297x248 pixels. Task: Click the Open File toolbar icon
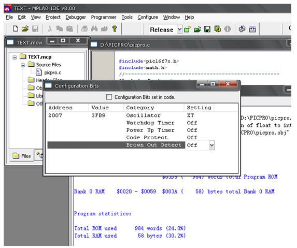coord(25,29)
